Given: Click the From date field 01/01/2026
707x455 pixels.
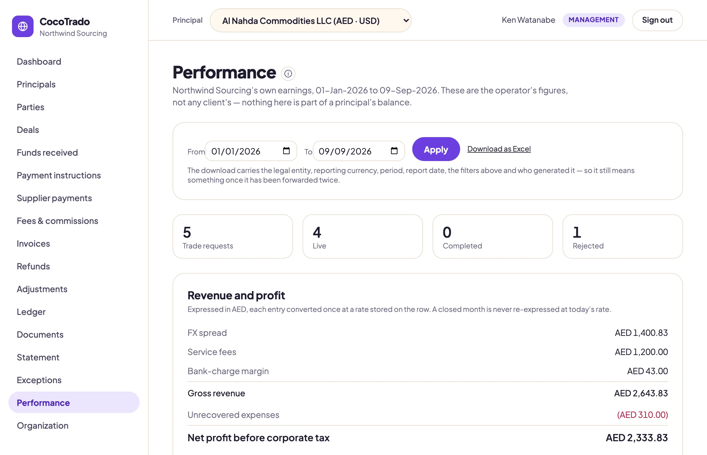Looking at the screenshot, I should (x=251, y=151).
